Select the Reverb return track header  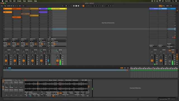(154, 9)
